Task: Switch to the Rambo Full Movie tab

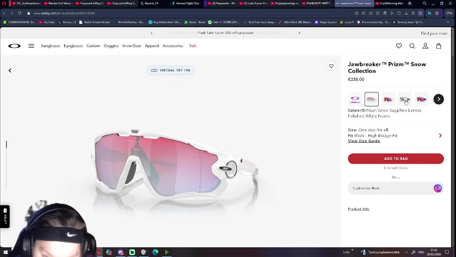Action: 58,3
